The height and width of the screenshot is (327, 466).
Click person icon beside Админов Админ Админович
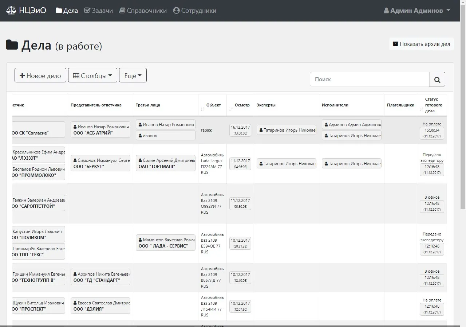pyautogui.click(x=326, y=125)
